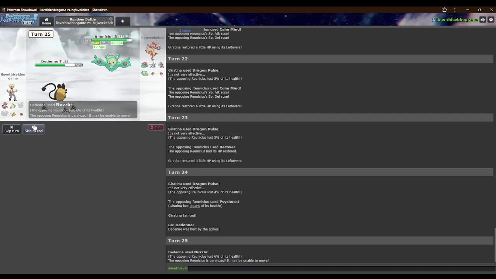Viewport: 496px width, 279px height.
Task: Click player's pink first team icon
Action: (5, 105)
